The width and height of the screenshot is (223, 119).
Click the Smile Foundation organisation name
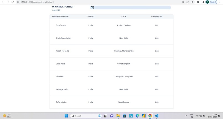(63, 38)
